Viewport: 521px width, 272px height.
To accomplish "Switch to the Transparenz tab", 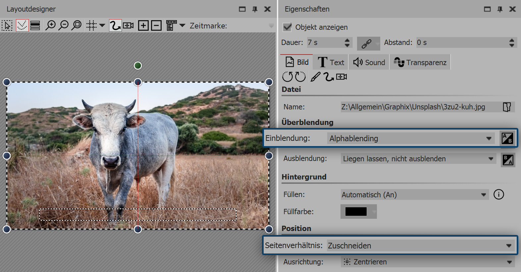I will click(x=420, y=62).
